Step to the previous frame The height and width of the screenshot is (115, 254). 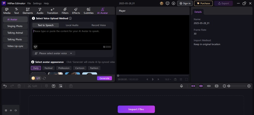tap(147, 79)
